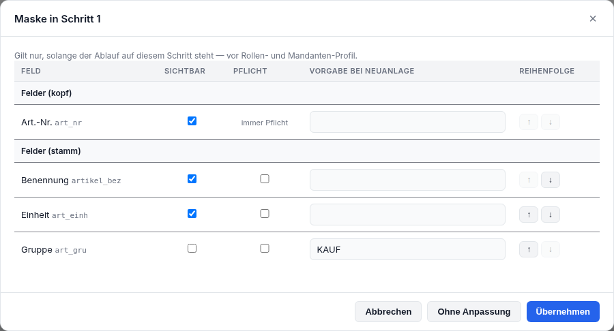The width and height of the screenshot is (614, 331).
Task: Move Einheit field up
Action: (x=529, y=215)
